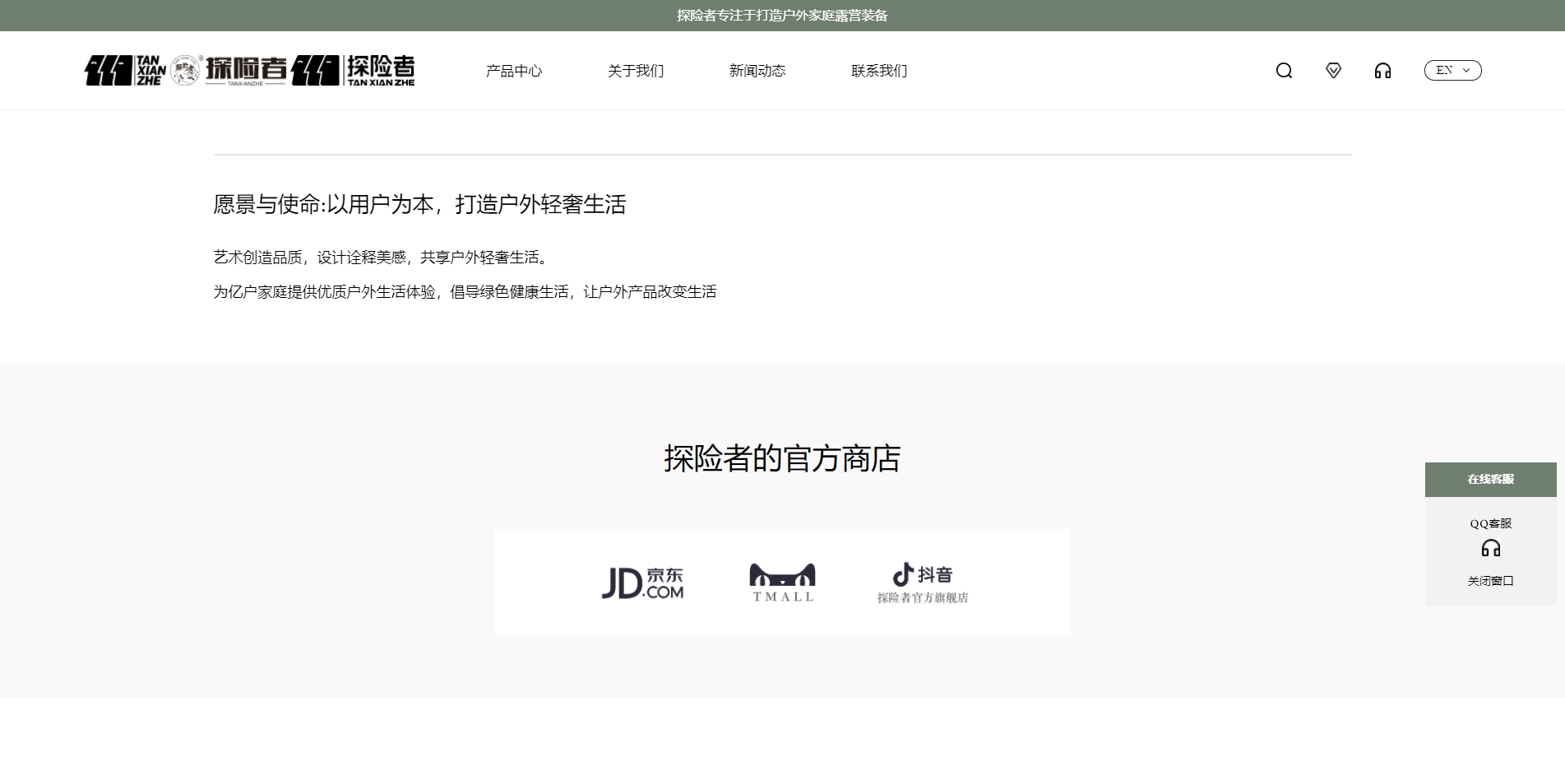Screen dimensions: 1565x771
Task: Visit the TMALL store logo
Action: [x=782, y=583]
